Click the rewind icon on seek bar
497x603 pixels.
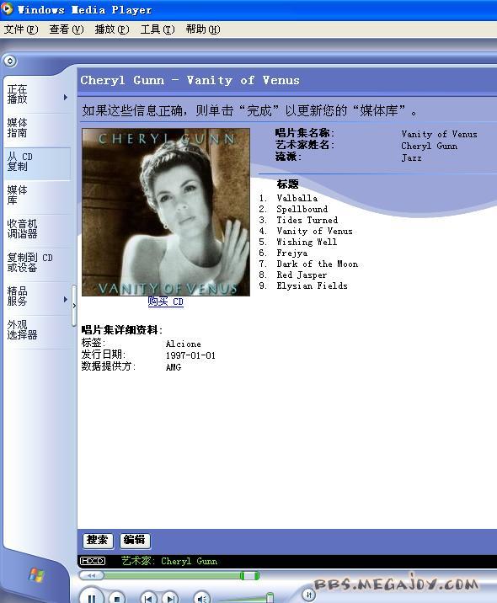click(x=92, y=575)
